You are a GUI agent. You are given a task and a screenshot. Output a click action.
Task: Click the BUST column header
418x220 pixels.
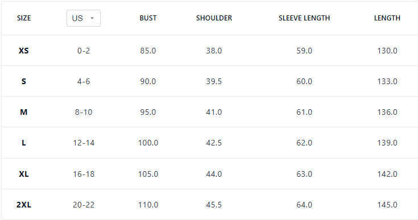point(148,18)
